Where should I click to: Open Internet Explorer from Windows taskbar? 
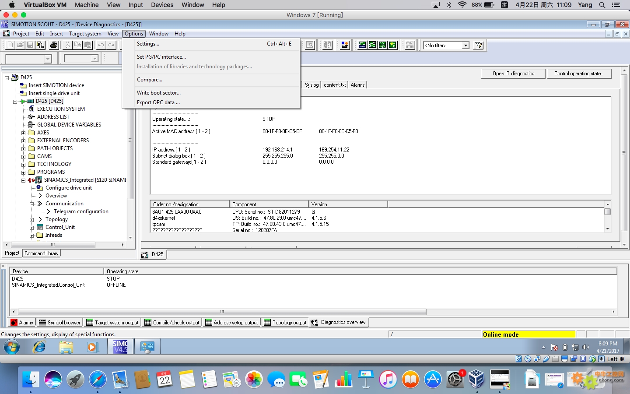39,347
